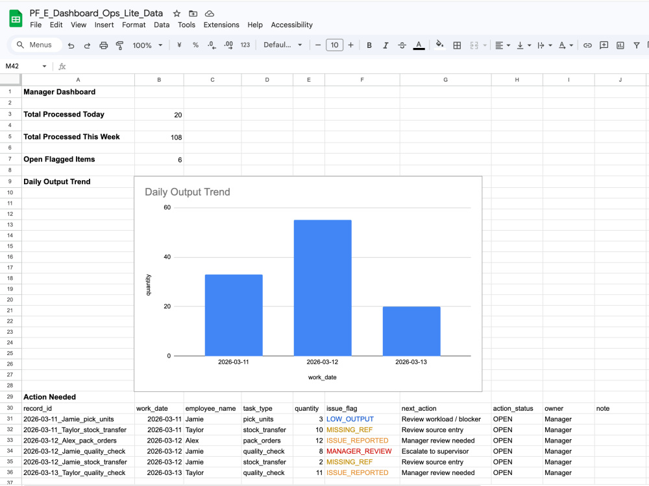
Task: Select the 2026-03-12_Alex_pack_orders cell
Action: pos(79,441)
